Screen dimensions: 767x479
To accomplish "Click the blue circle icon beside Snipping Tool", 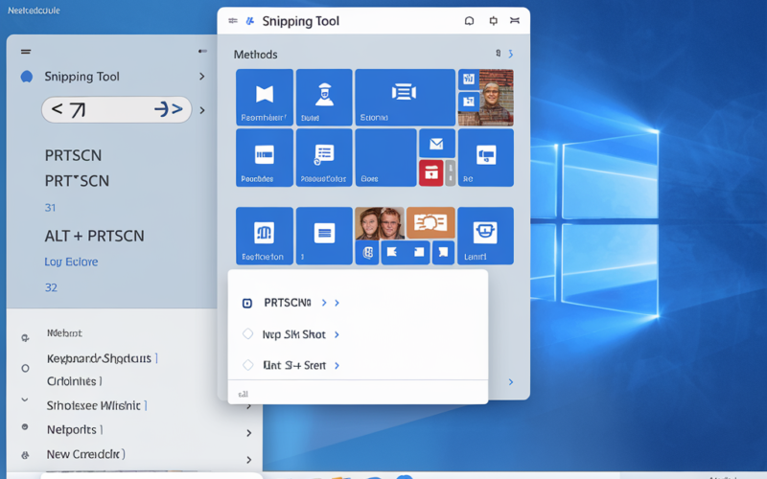I will click(x=27, y=77).
